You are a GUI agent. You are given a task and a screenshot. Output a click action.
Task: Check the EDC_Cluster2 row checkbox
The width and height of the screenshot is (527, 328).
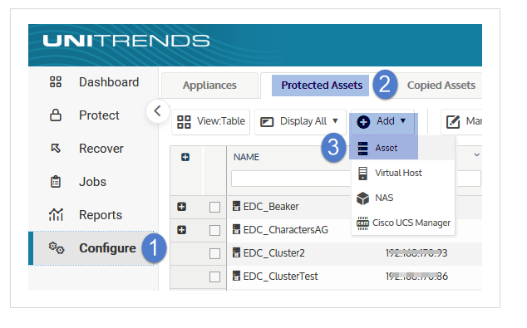(x=214, y=253)
